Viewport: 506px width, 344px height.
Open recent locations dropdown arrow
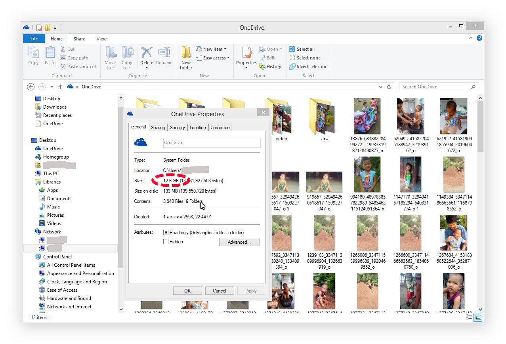(x=52, y=87)
